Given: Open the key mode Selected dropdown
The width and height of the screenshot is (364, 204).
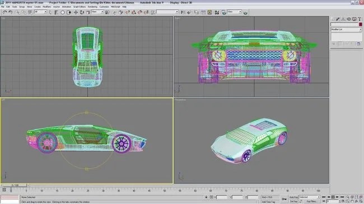Looking at the screenshot, I should click(x=309, y=197).
